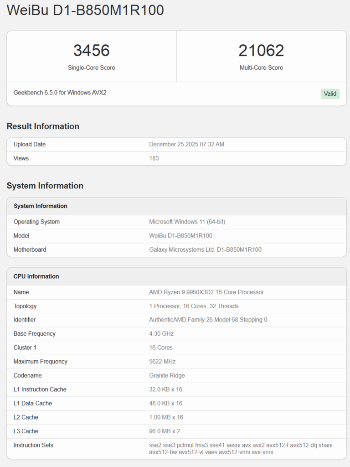Click the Single-Core Score label
This screenshot has width=350, height=467.
point(91,67)
